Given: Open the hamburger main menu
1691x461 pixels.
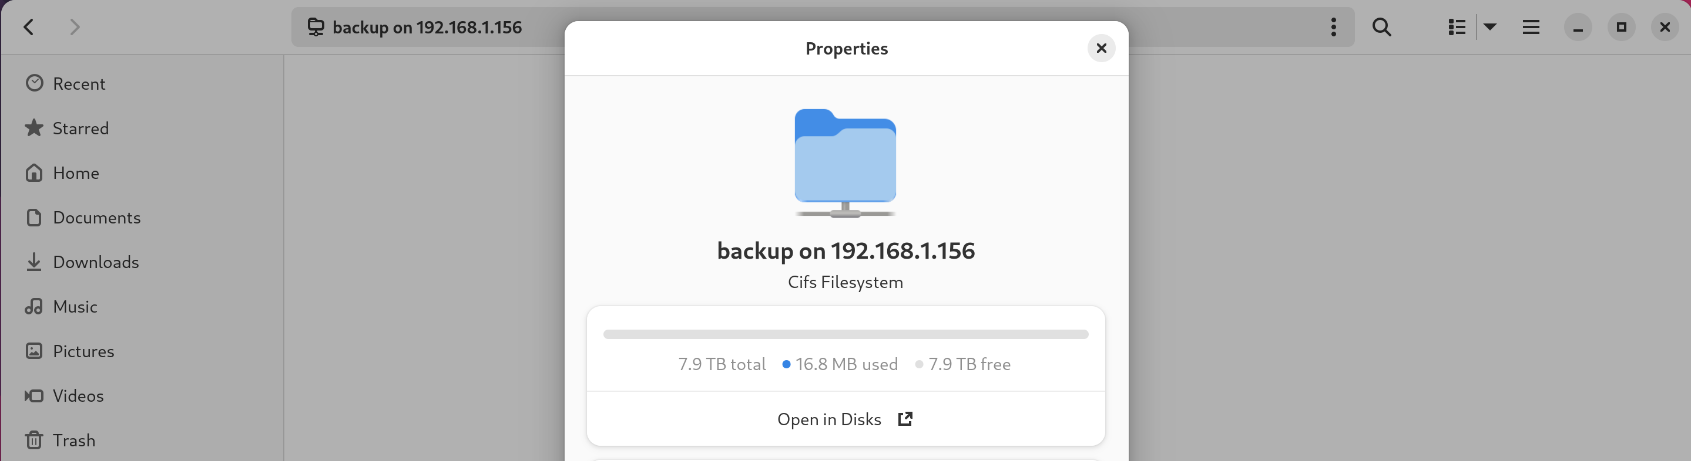Looking at the screenshot, I should point(1531,27).
